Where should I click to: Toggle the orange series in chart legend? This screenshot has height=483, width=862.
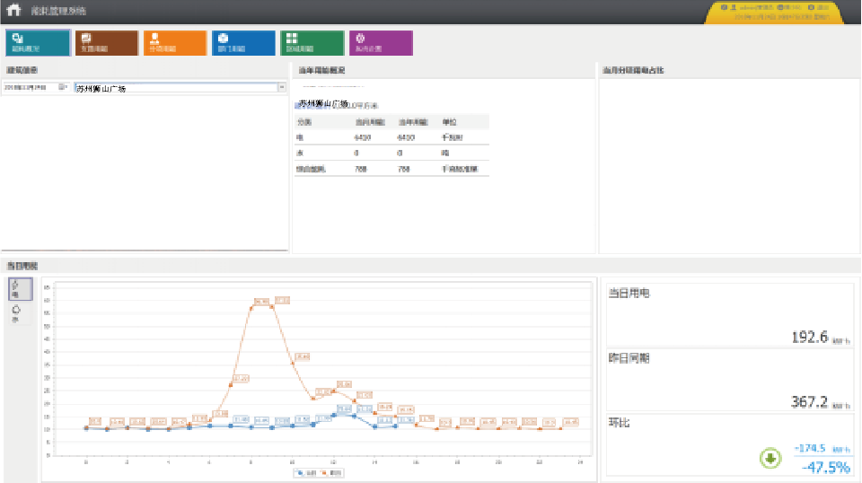coord(331,472)
